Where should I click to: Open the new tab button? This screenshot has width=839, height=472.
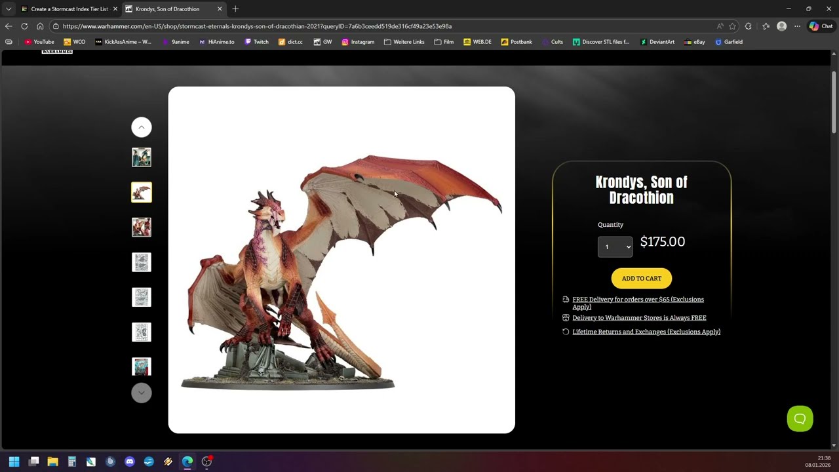point(235,9)
